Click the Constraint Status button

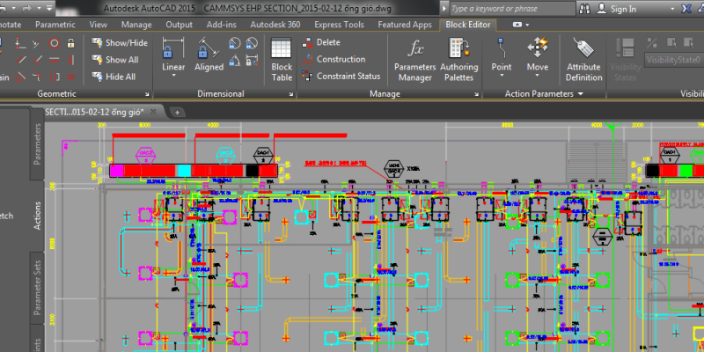click(341, 77)
